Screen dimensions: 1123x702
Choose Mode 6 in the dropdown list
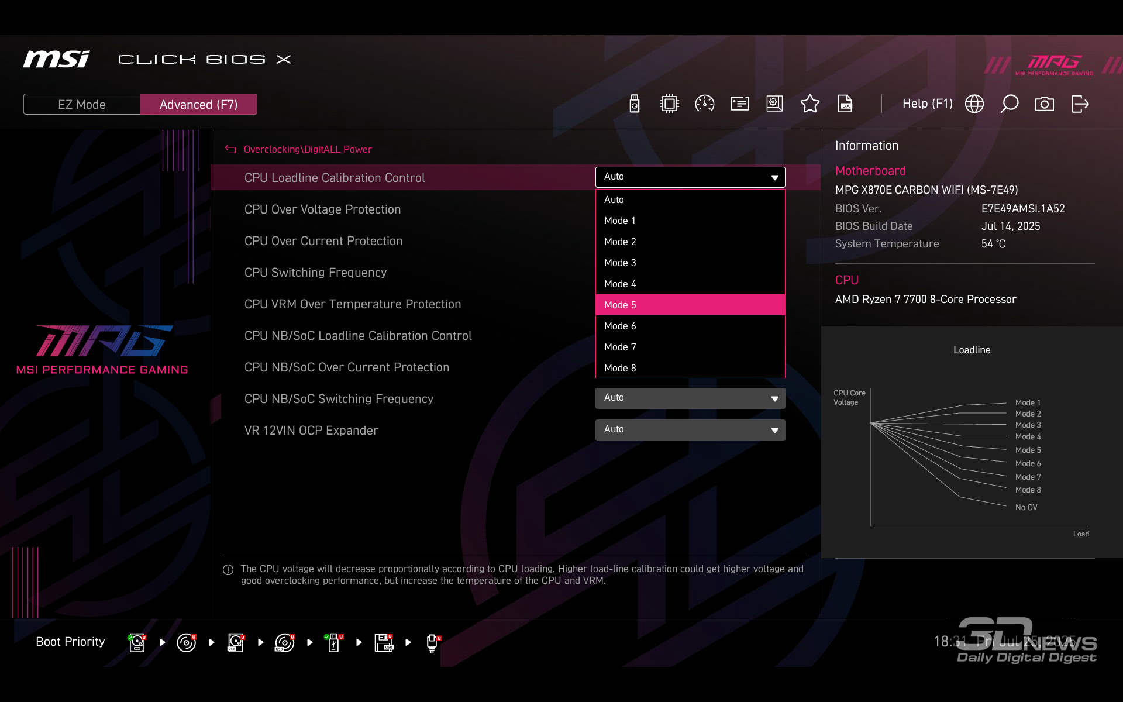pyautogui.click(x=690, y=326)
